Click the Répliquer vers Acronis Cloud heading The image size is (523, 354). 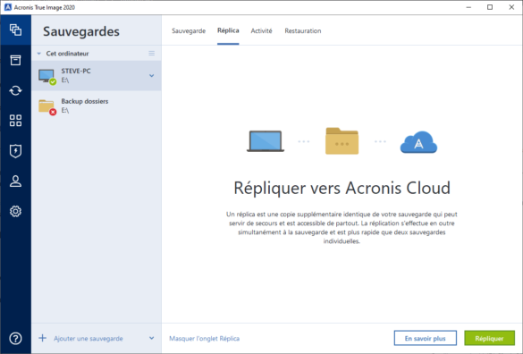342,188
